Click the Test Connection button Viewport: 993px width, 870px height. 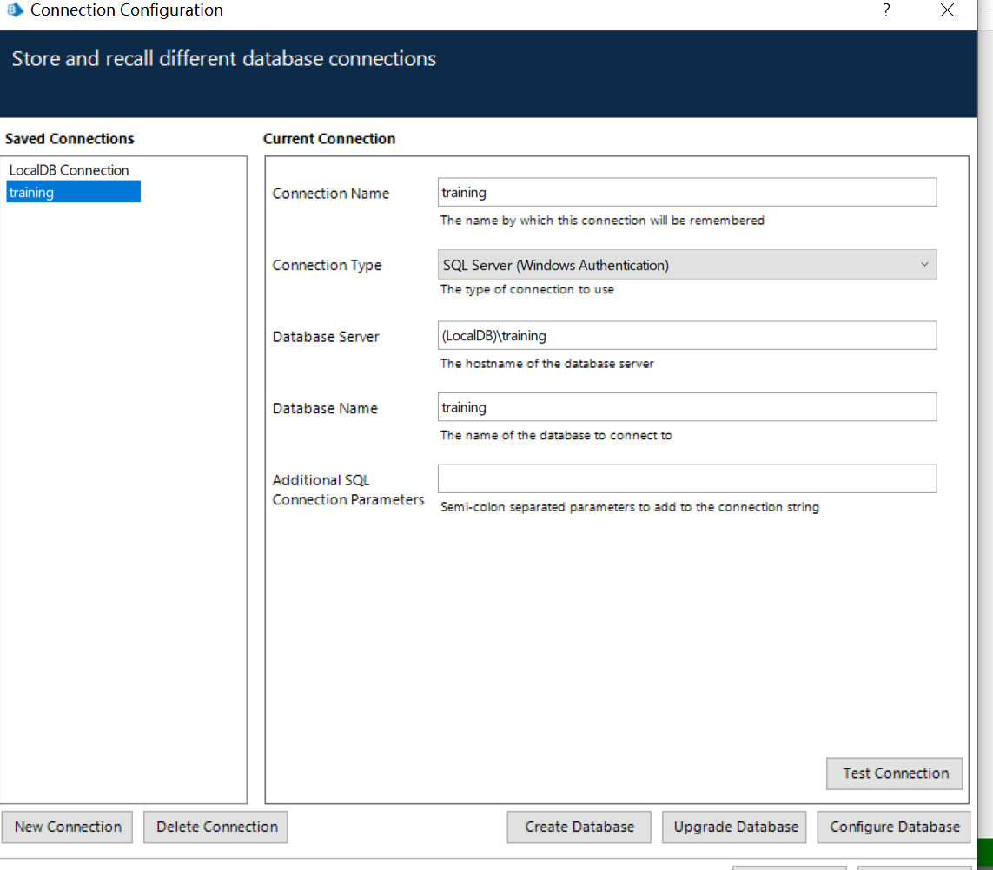[894, 774]
